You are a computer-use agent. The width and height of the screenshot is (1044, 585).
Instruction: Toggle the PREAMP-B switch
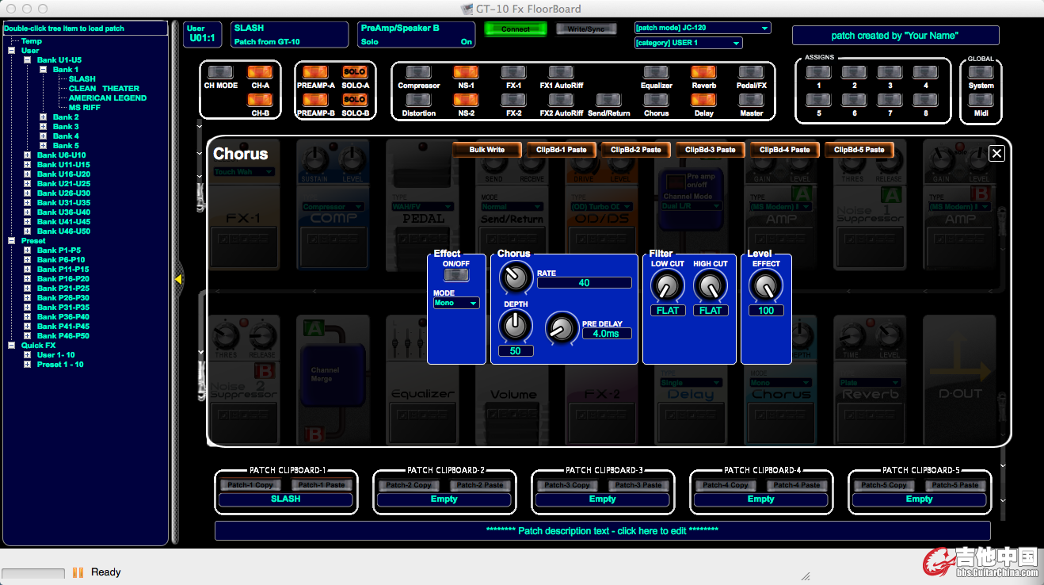(315, 100)
